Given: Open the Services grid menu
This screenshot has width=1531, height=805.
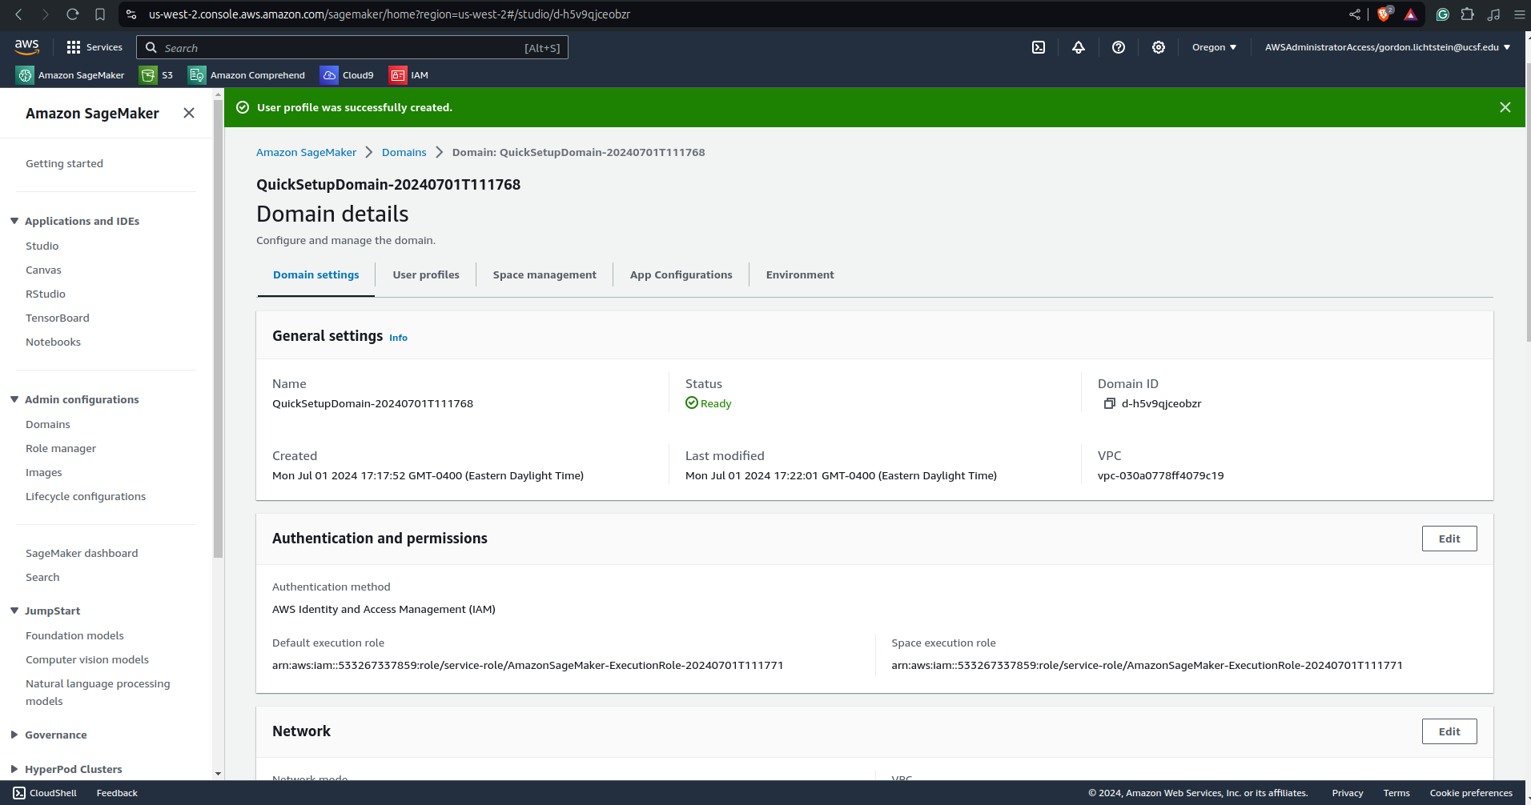Looking at the screenshot, I should (x=94, y=47).
